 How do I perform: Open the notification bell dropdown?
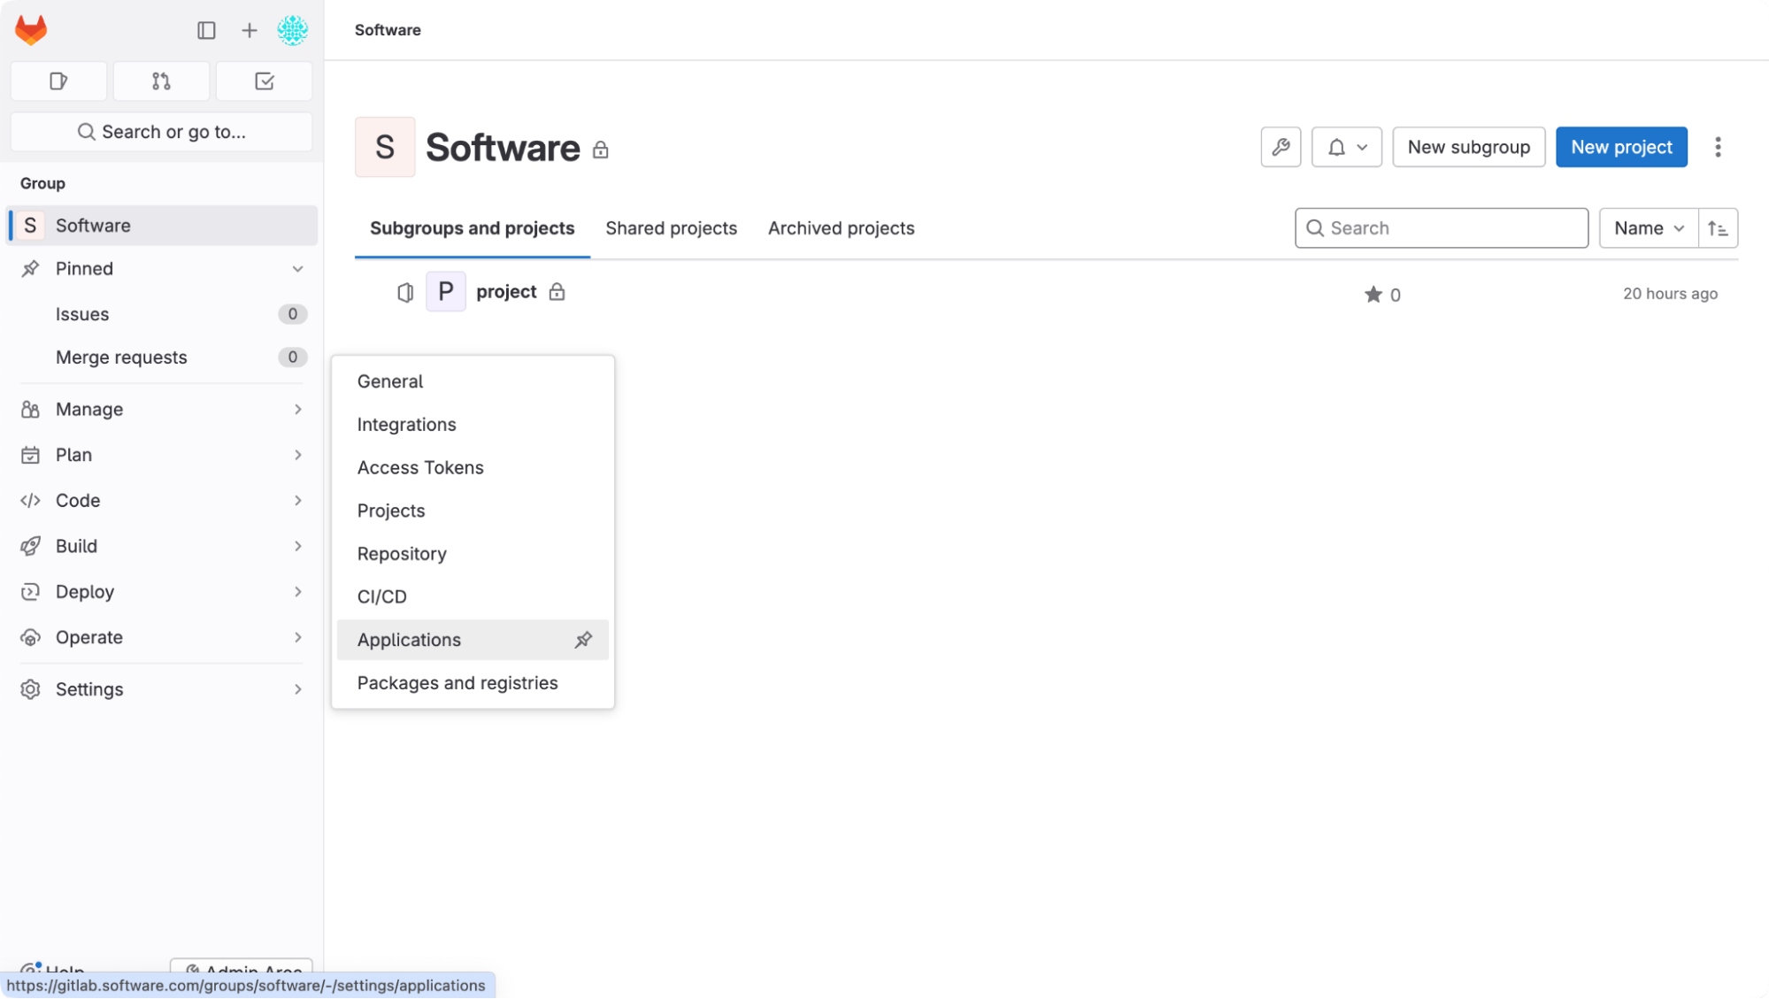pos(1346,147)
